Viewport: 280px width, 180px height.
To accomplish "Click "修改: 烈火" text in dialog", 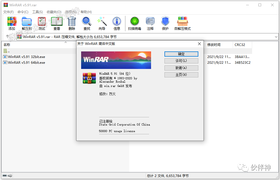I will (108, 94).
